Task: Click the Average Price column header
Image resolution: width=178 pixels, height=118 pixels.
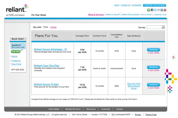Action: tap(82, 36)
